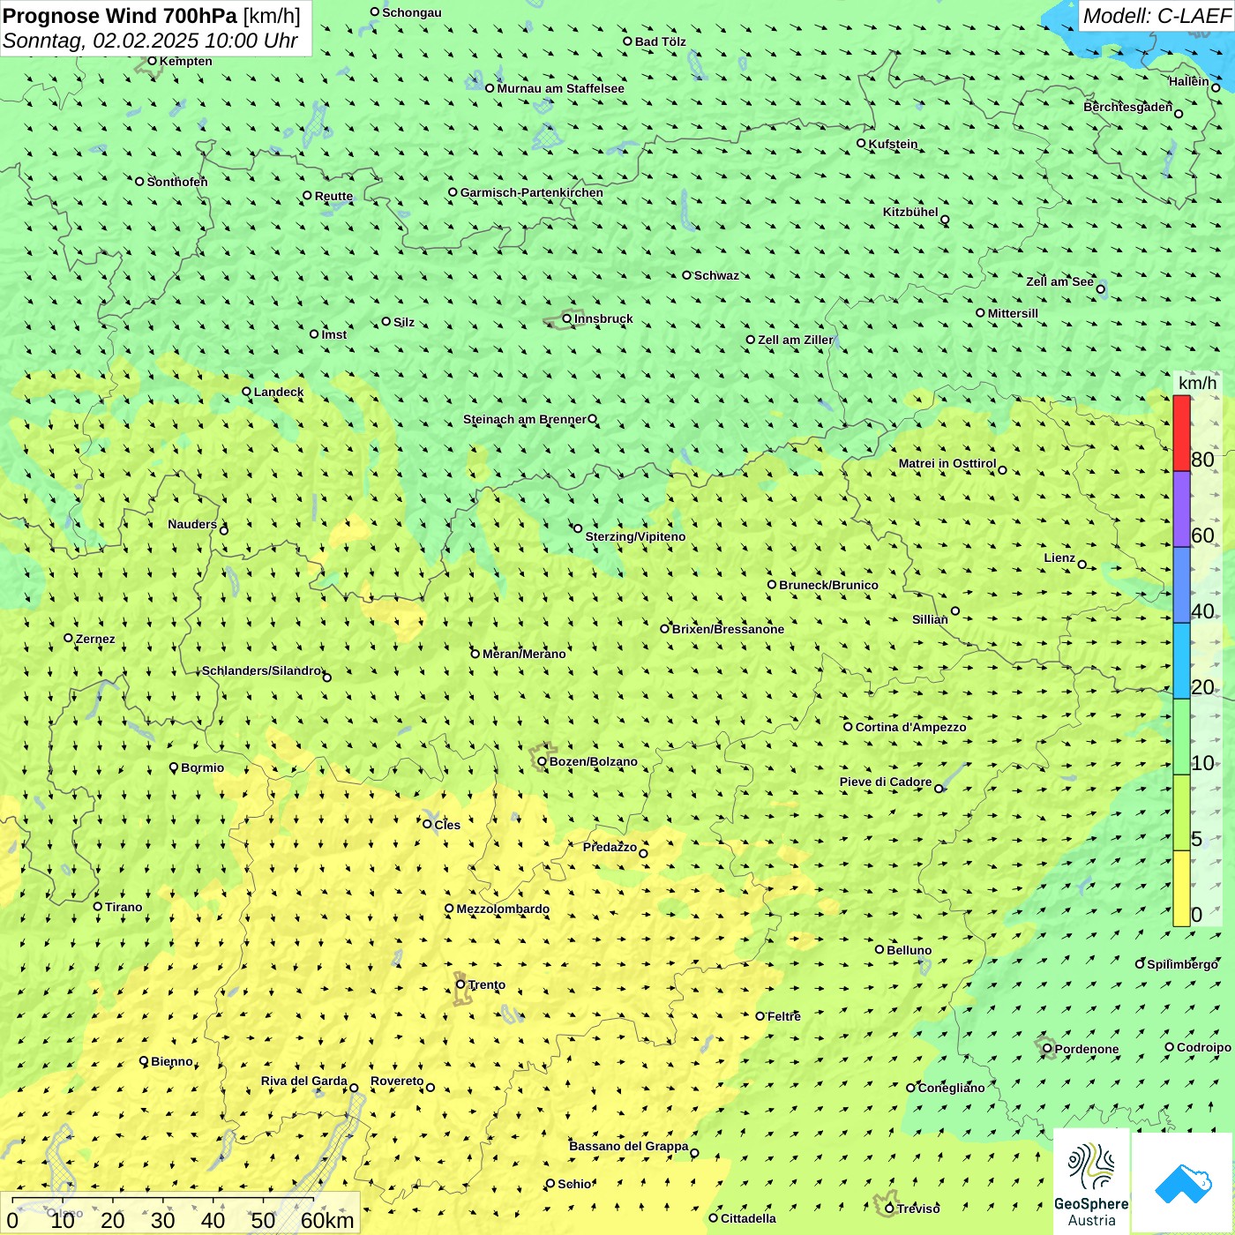Select the Zell am See label

[x=1059, y=281]
